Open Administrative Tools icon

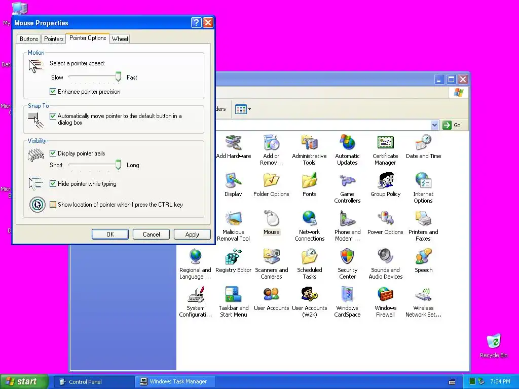point(309,150)
